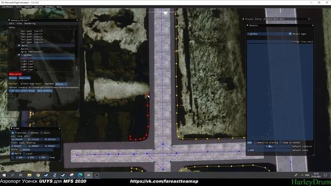Open Google Chrome from taskbar
Viewport: 331px width, 186px height.
point(38,175)
